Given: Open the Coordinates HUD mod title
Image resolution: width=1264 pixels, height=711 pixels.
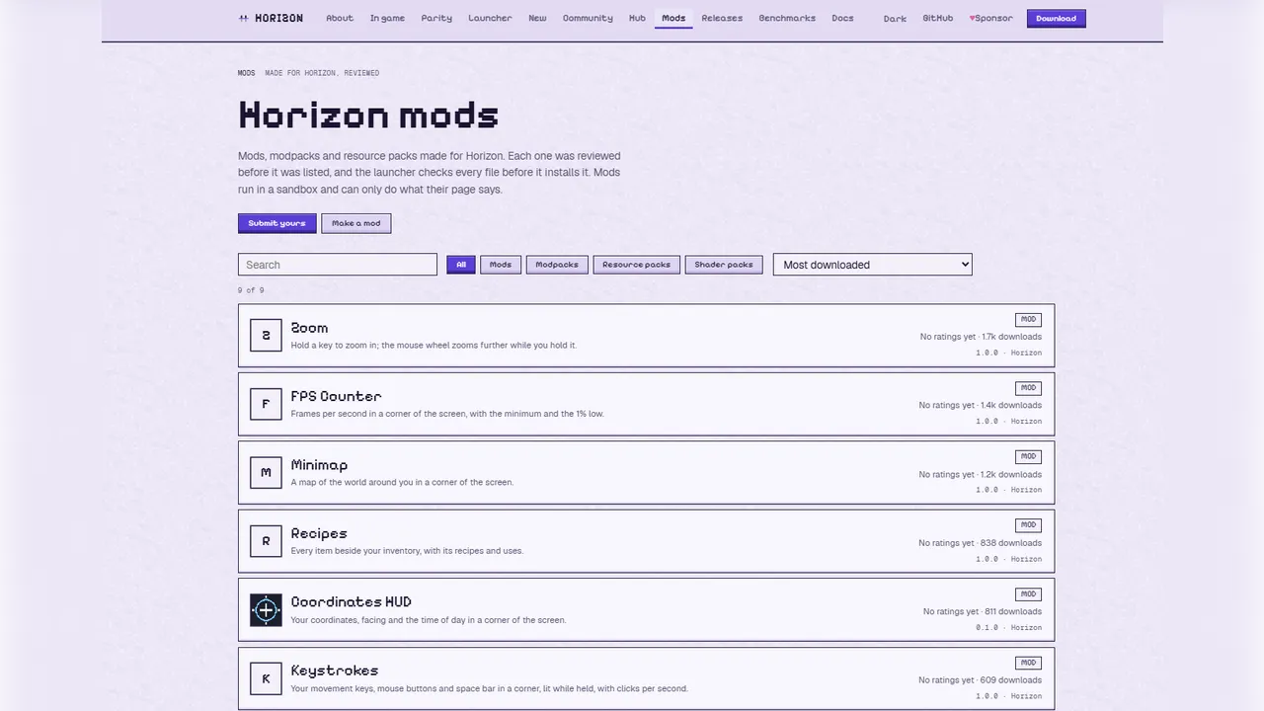Looking at the screenshot, I should (x=351, y=601).
